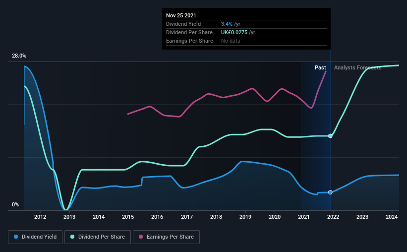Click the blue Dividend Yield legend dot
Screen dimensions: 407x252
[16, 237]
